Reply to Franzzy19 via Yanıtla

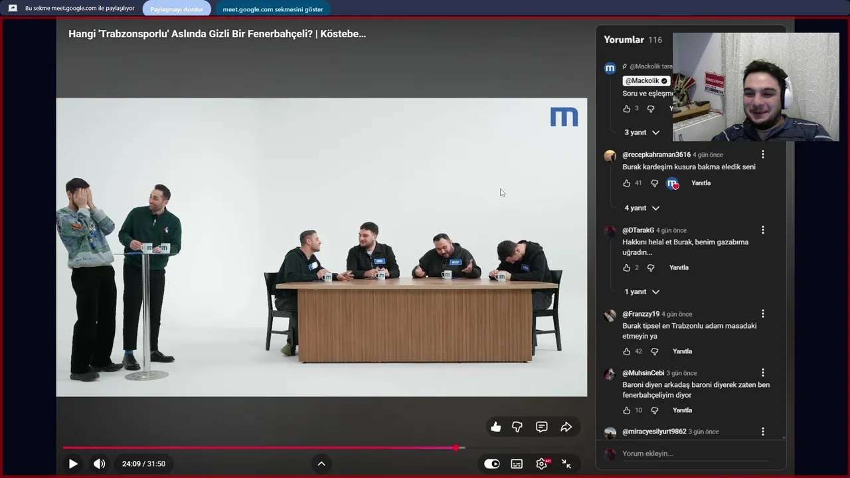pos(682,351)
